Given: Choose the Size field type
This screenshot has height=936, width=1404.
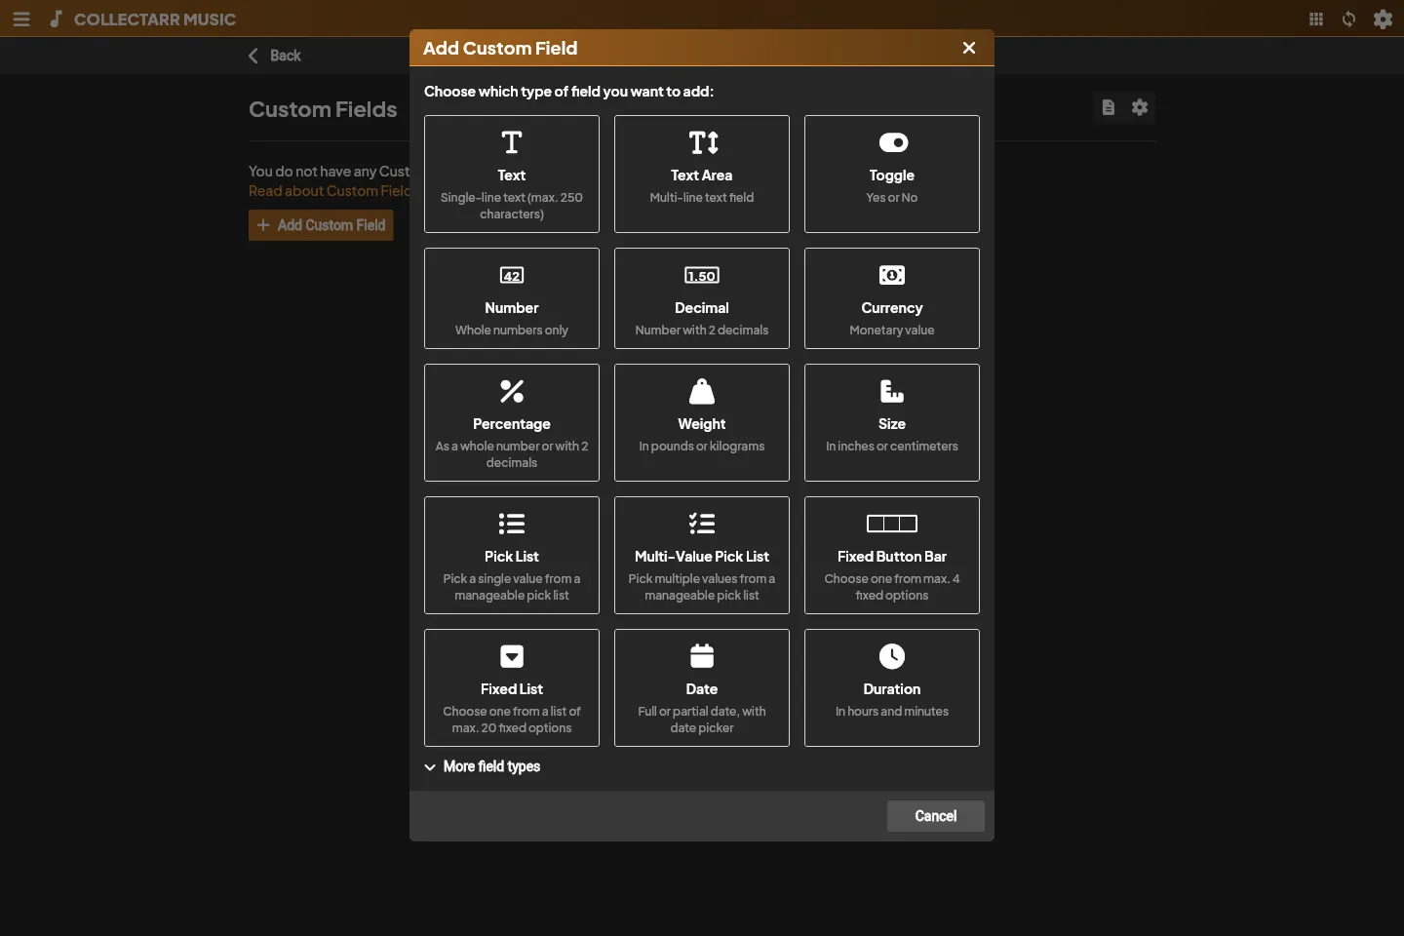Looking at the screenshot, I should point(892,422).
